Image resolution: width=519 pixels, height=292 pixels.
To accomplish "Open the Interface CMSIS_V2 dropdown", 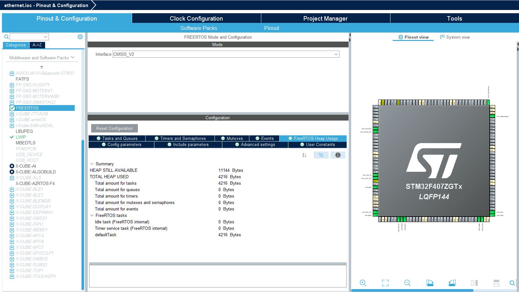I will (336, 54).
